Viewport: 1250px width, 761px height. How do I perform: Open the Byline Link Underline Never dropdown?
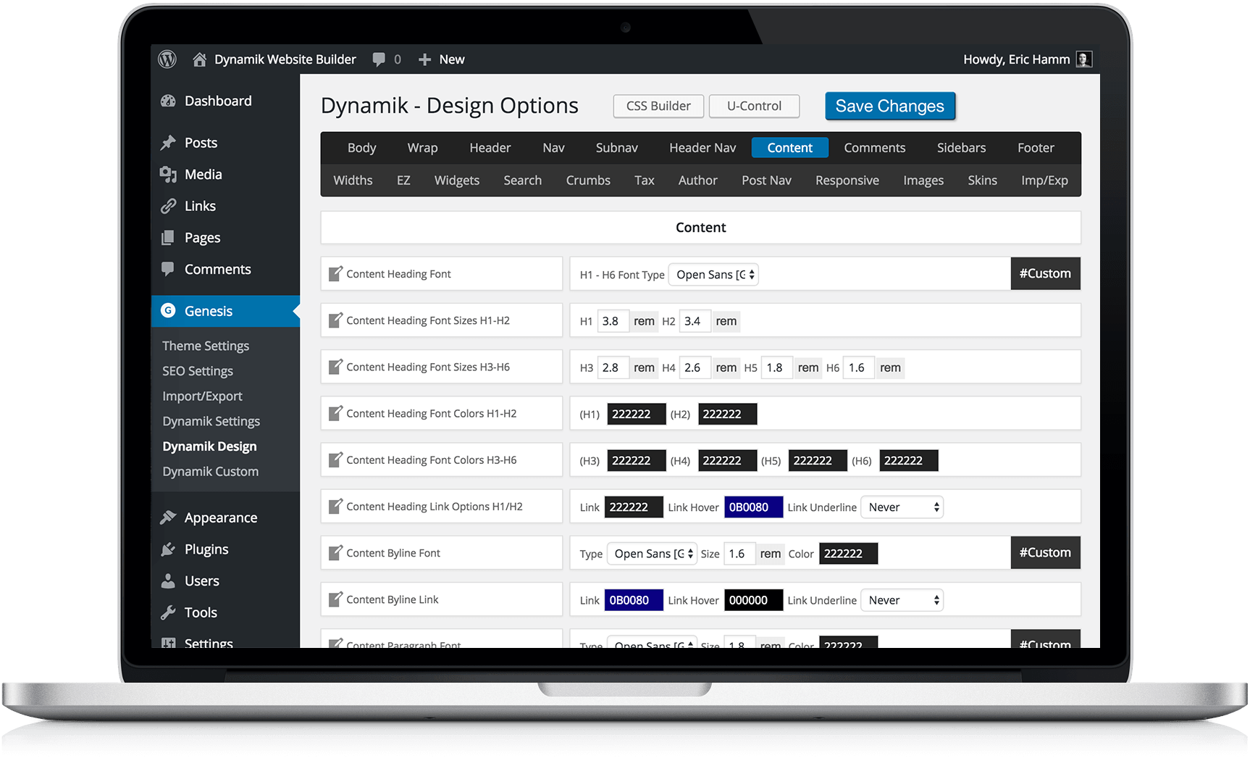coord(902,600)
